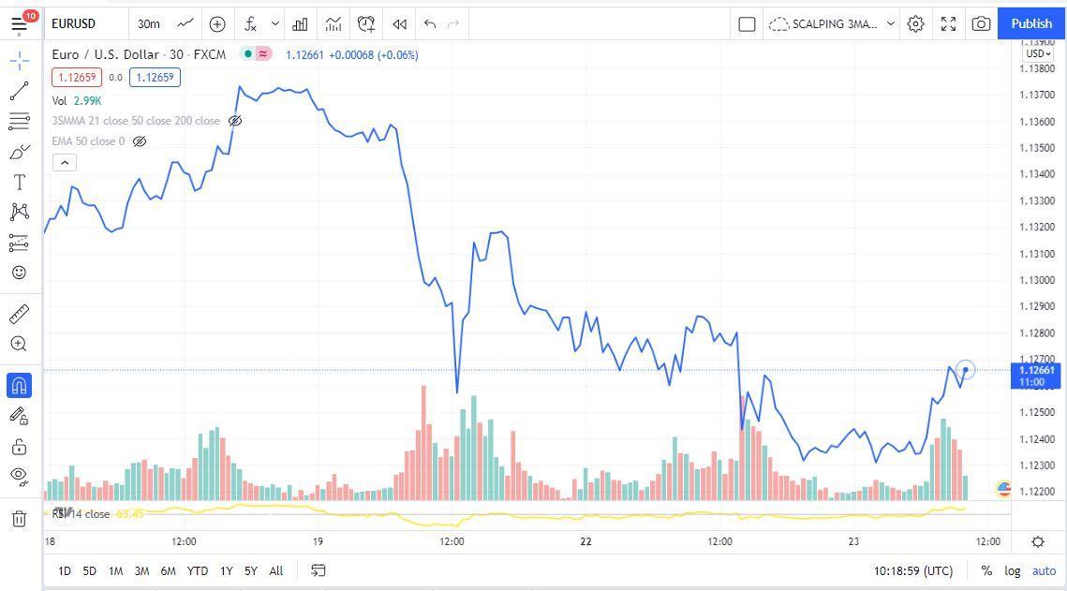1067x591 pixels.
Task: Toggle magnet mode in left toolbar
Action: click(19, 386)
